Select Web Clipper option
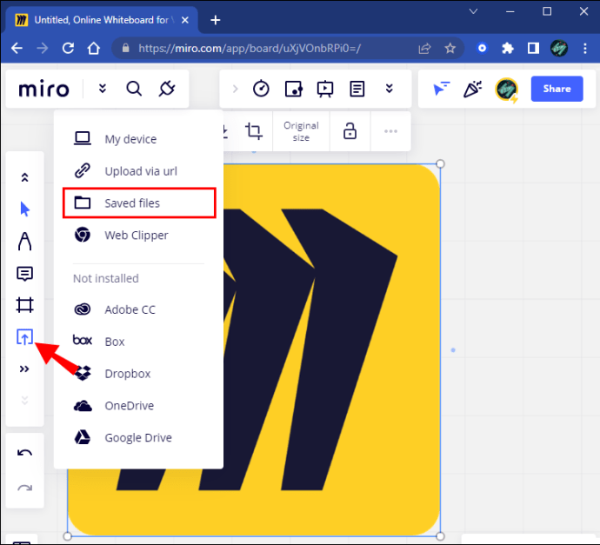 (x=138, y=236)
